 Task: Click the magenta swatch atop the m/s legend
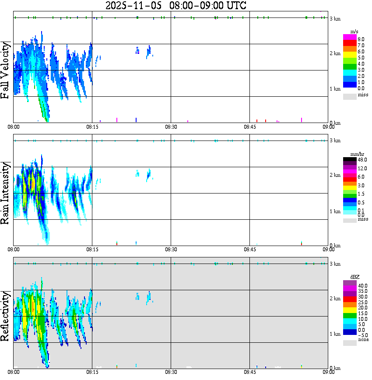click(x=350, y=37)
